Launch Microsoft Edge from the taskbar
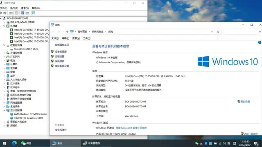This screenshot has height=147, width=262. click(x=14, y=143)
